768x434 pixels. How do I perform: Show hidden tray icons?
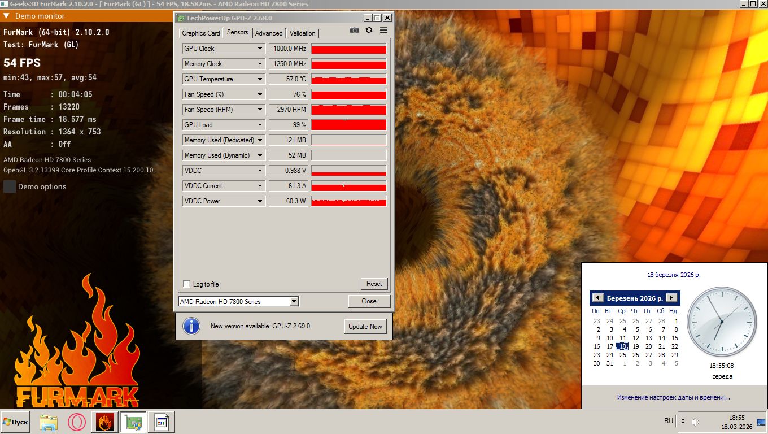683,422
